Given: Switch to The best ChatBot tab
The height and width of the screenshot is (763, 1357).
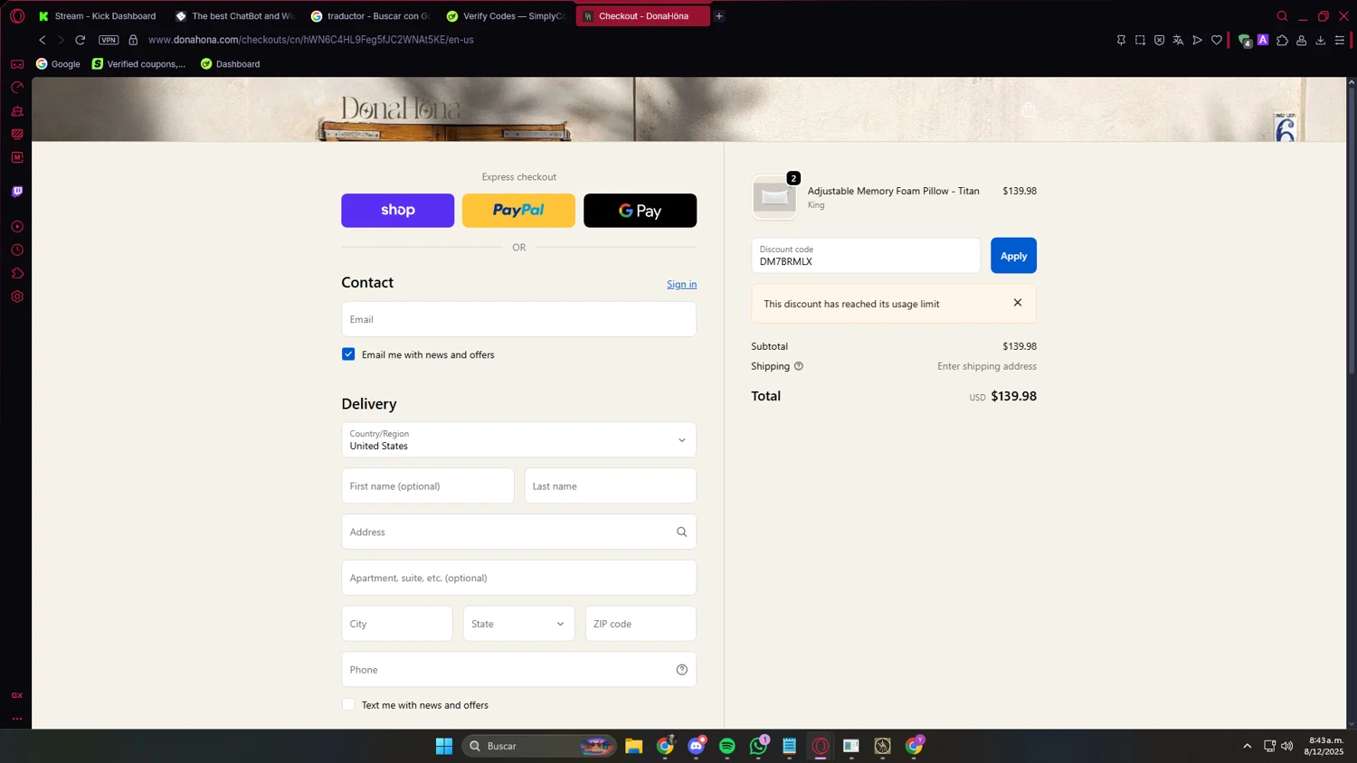Looking at the screenshot, I should (235, 16).
